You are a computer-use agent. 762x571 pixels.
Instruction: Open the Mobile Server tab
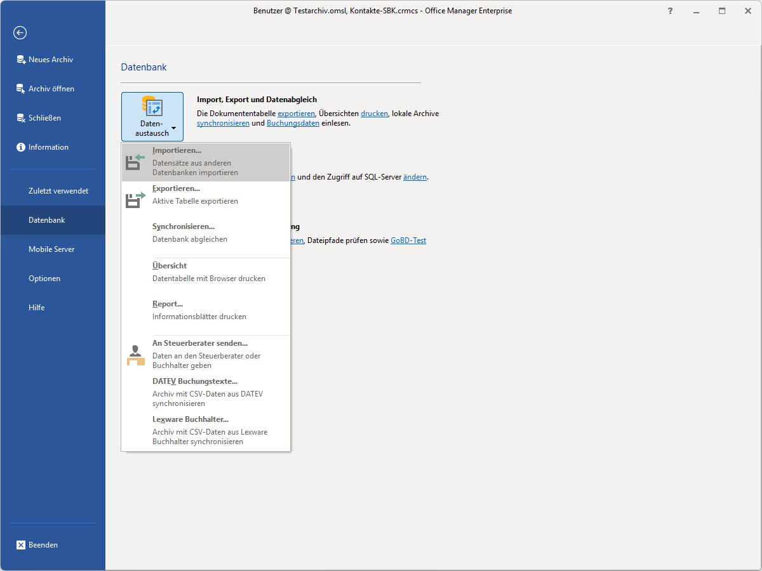tap(51, 249)
